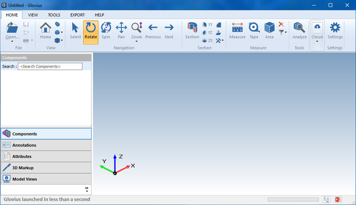The width and height of the screenshot is (356, 205).
Task: Click the red PowerPoint status bar icon
Action: coord(338,199)
